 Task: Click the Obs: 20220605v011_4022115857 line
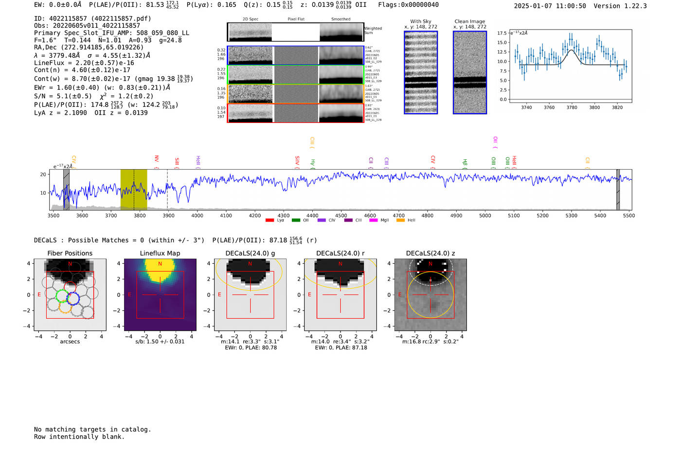[87, 26]
